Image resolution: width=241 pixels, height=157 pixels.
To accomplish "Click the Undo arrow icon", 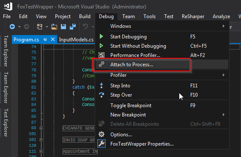I will click(x=85, y=27).
